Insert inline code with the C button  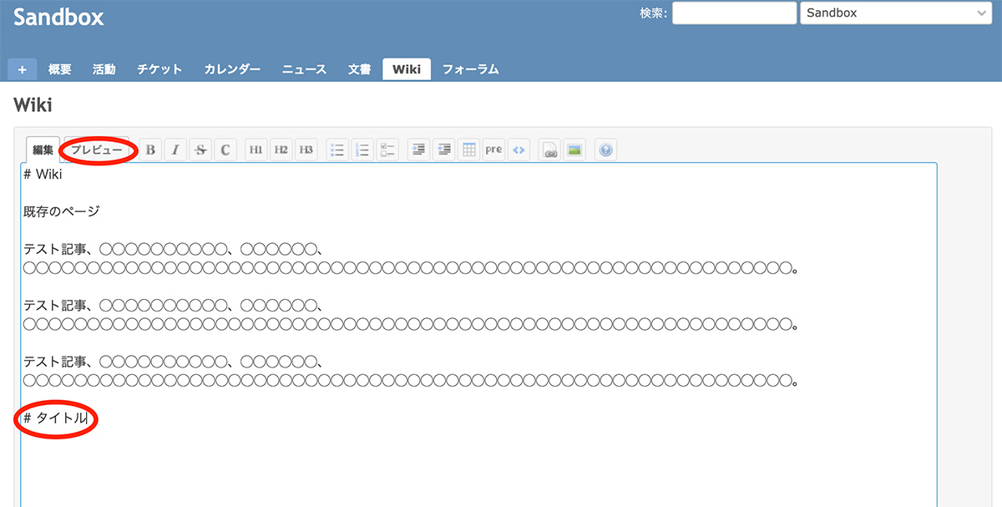click(x=225, y=150)
